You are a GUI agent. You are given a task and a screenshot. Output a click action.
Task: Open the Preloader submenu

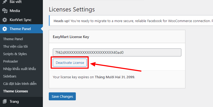pos(11,61)
